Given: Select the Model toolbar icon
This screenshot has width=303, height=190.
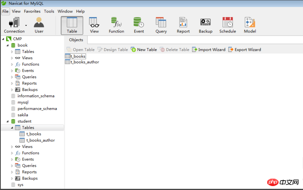Looking at the screenshot, I should coord(250,25).
